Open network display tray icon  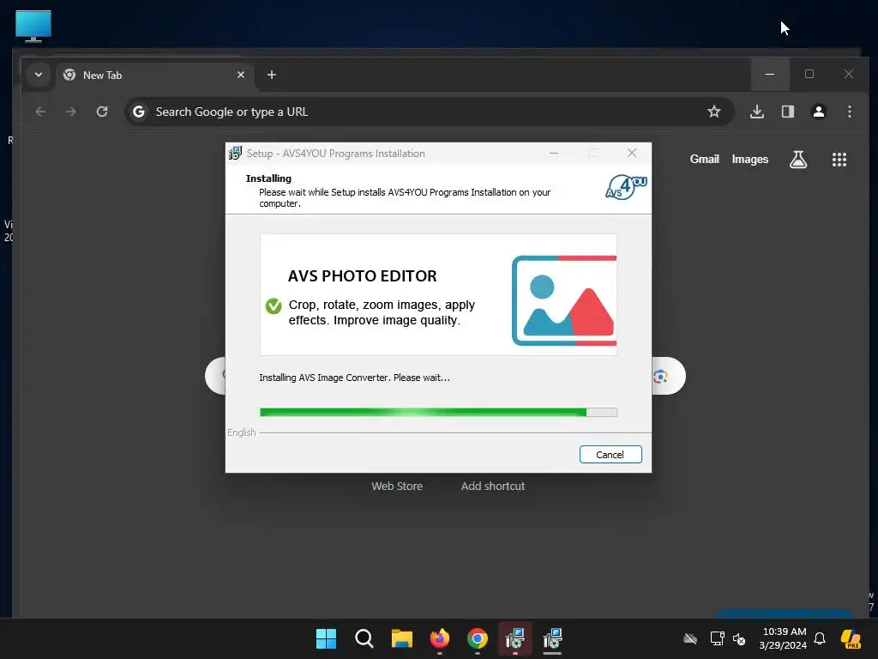(718, 638)
